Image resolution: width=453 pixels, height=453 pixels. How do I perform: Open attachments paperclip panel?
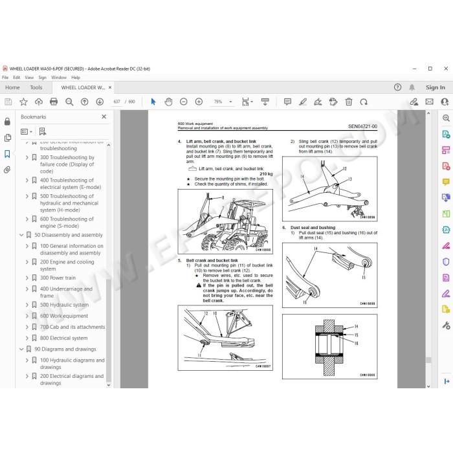(7, 170)
